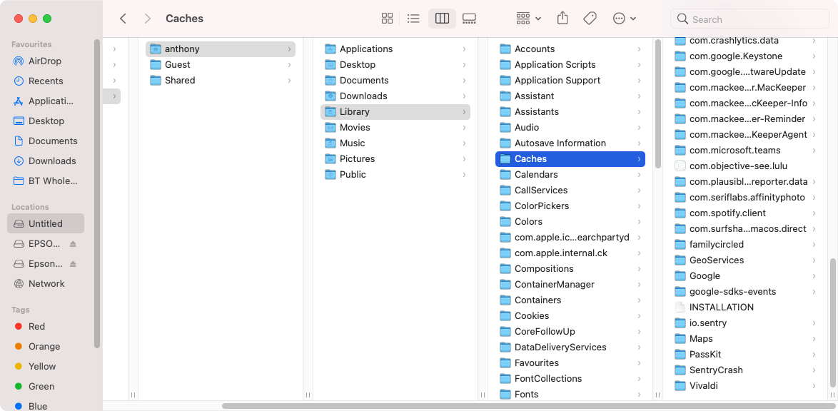Click the Library column vertical scrollbar
Screen dimensions: 838x411
coord(658,103)
